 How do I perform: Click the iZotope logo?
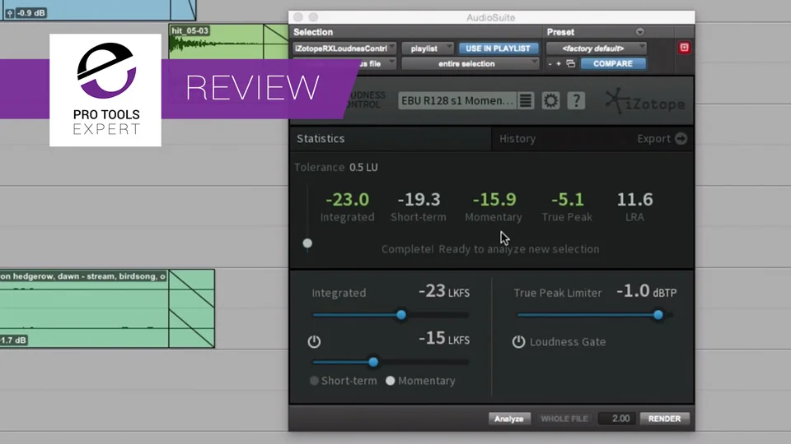click(x=645, y=101)
